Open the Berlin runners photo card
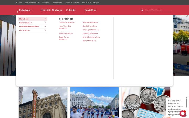The height and width of the screenshot is (118, 189). pos(94,103)
